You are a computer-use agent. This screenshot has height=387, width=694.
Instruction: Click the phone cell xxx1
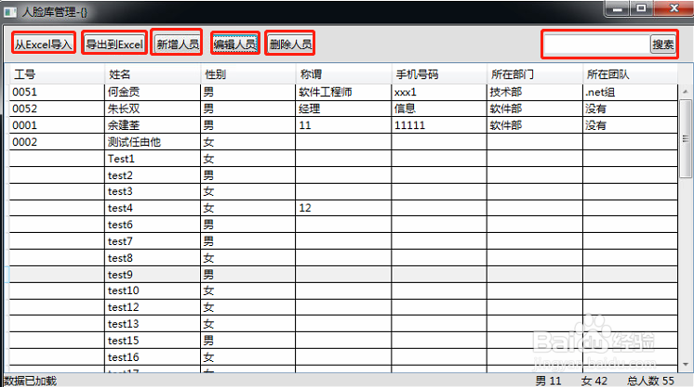click(439, 92)
